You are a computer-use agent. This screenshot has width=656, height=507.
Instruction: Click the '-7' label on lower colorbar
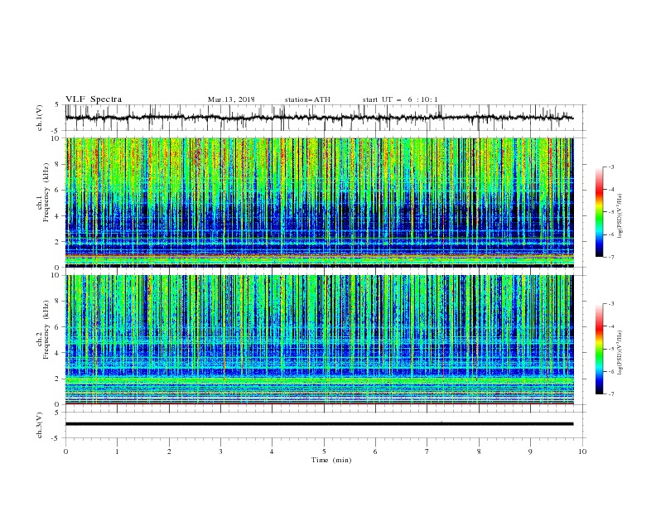[610, 394]
